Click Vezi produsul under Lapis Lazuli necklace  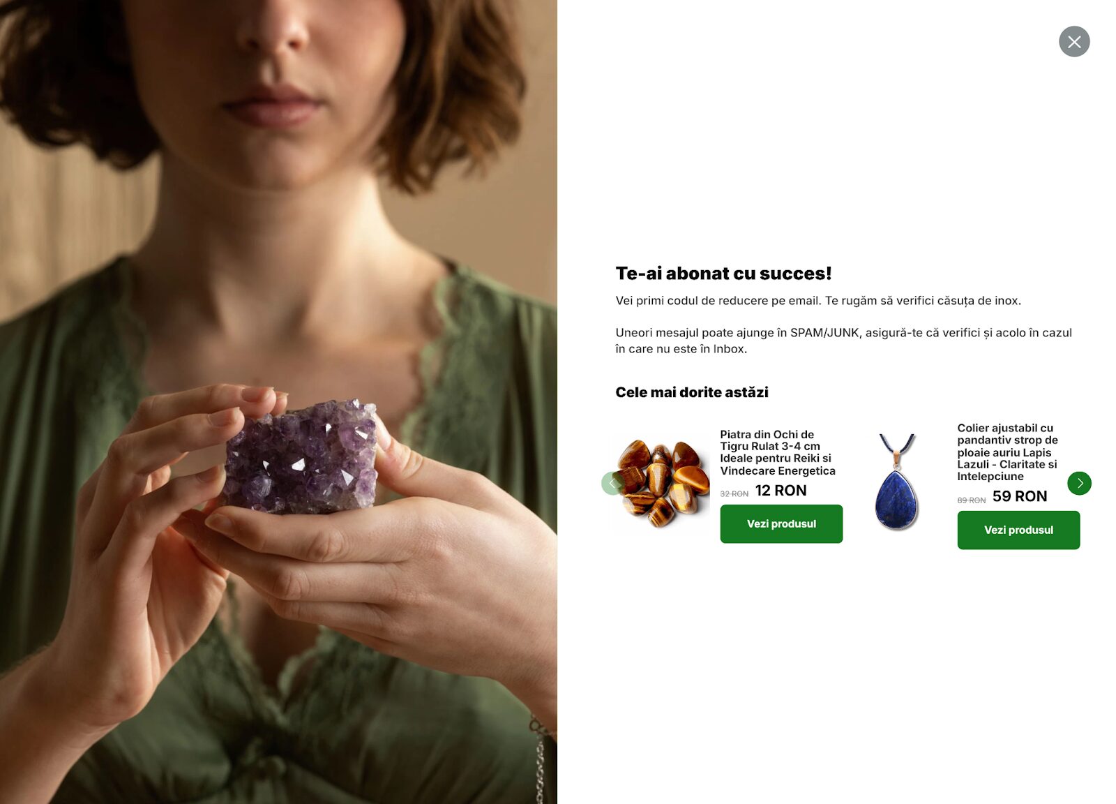point(1018,530)
